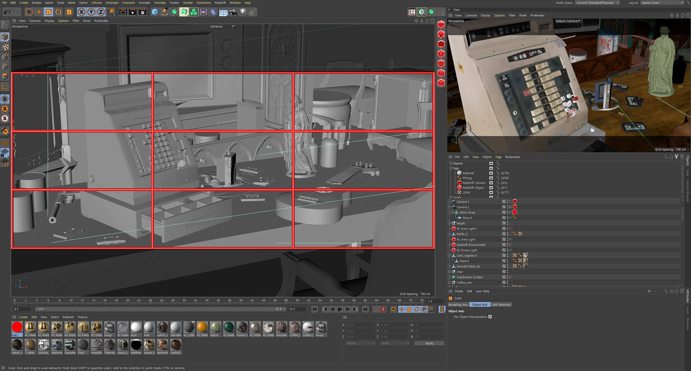
Task: Select the Rotate tool in the top toolbar
Action: (x=58, y=12)
